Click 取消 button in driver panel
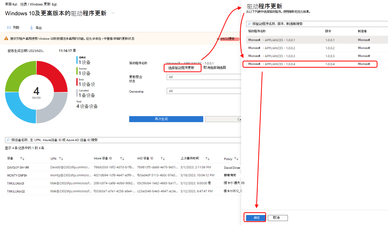This screenshot has height=225, width=388. pos(278,218)
